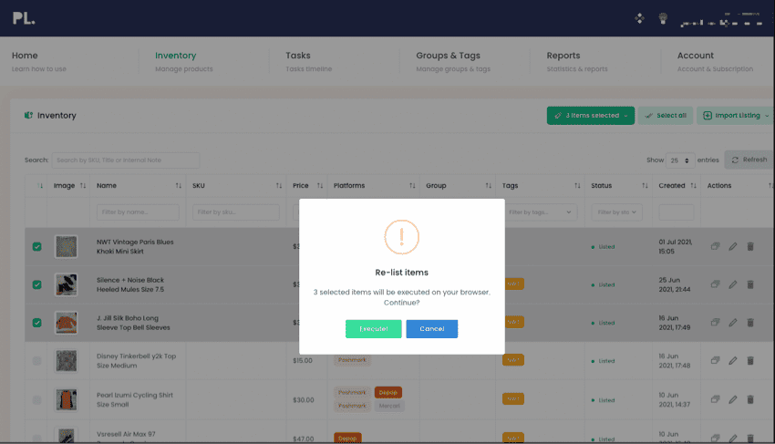Sort by the Price column arrows
775x444 pixels.
pos(320,185)
